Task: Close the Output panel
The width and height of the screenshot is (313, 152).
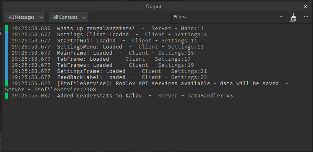Action: (306, 7)
